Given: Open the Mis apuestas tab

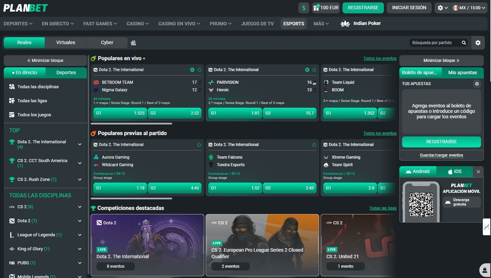Looking at the screenshot, I should click(x=463, y=72).
